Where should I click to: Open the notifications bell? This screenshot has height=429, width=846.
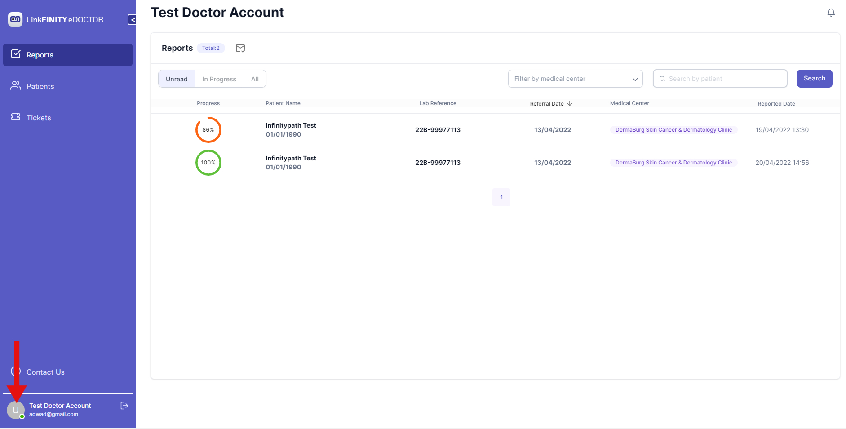tap(831, 13)
